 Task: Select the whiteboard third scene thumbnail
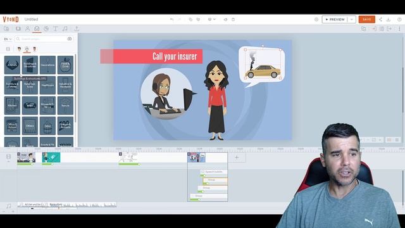[128, 158]
